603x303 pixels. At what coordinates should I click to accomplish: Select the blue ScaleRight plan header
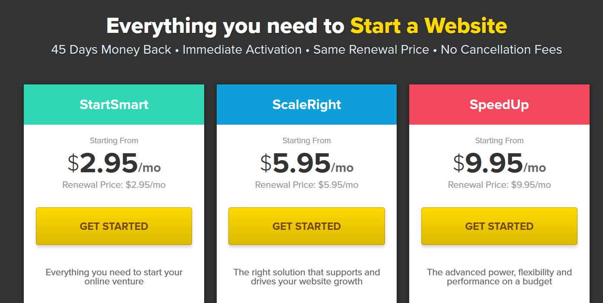[307, 105]
